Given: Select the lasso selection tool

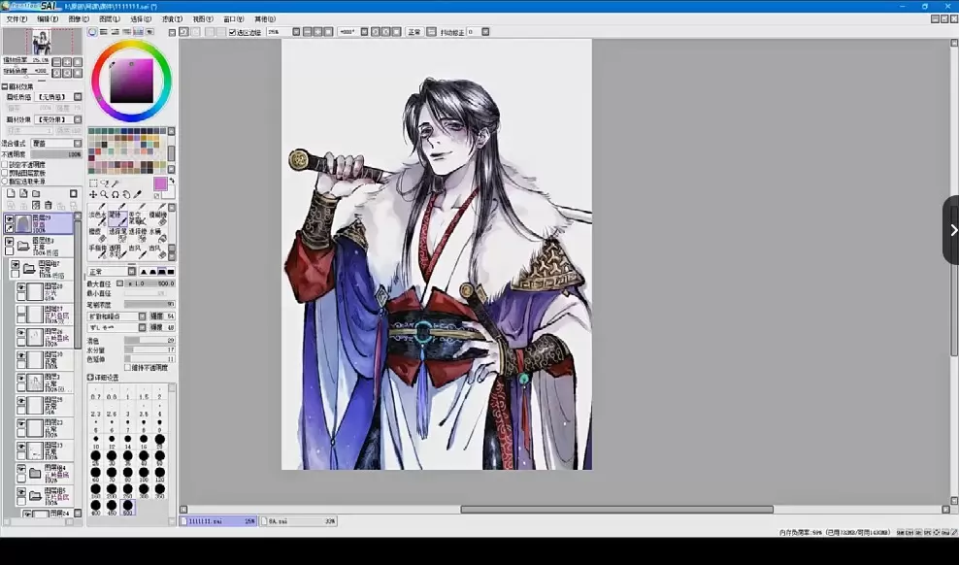Looking at the screenshot, I should click(x=104, y=183).
